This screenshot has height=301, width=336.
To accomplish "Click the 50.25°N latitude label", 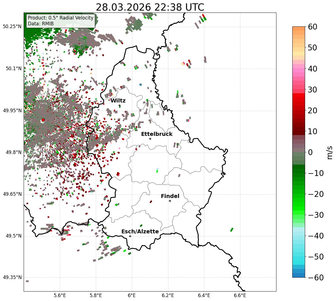I will pyautogui.click(x=12, y=27).
